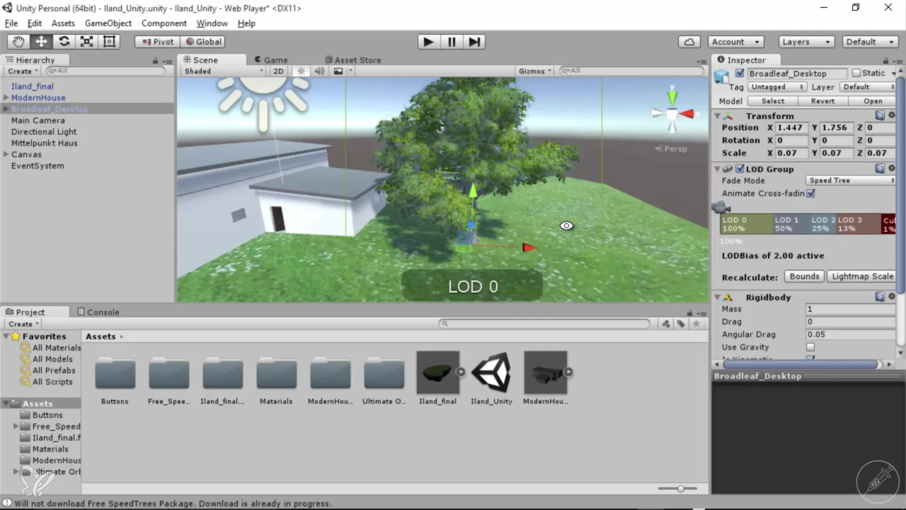Open the Shaded draw mode dropdown
Screen dimensions: 906x510
click(223, 71)
